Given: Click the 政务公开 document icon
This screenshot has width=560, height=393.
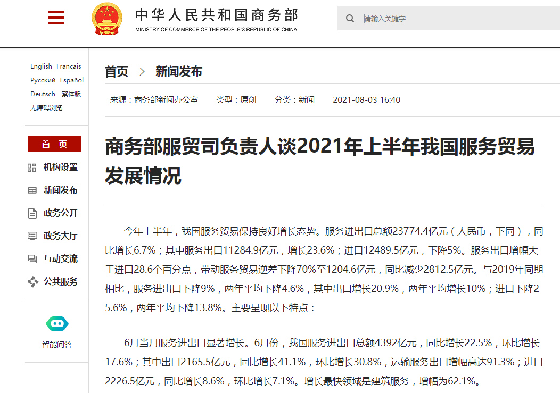Looking at the screenshot, I should 32,213.
